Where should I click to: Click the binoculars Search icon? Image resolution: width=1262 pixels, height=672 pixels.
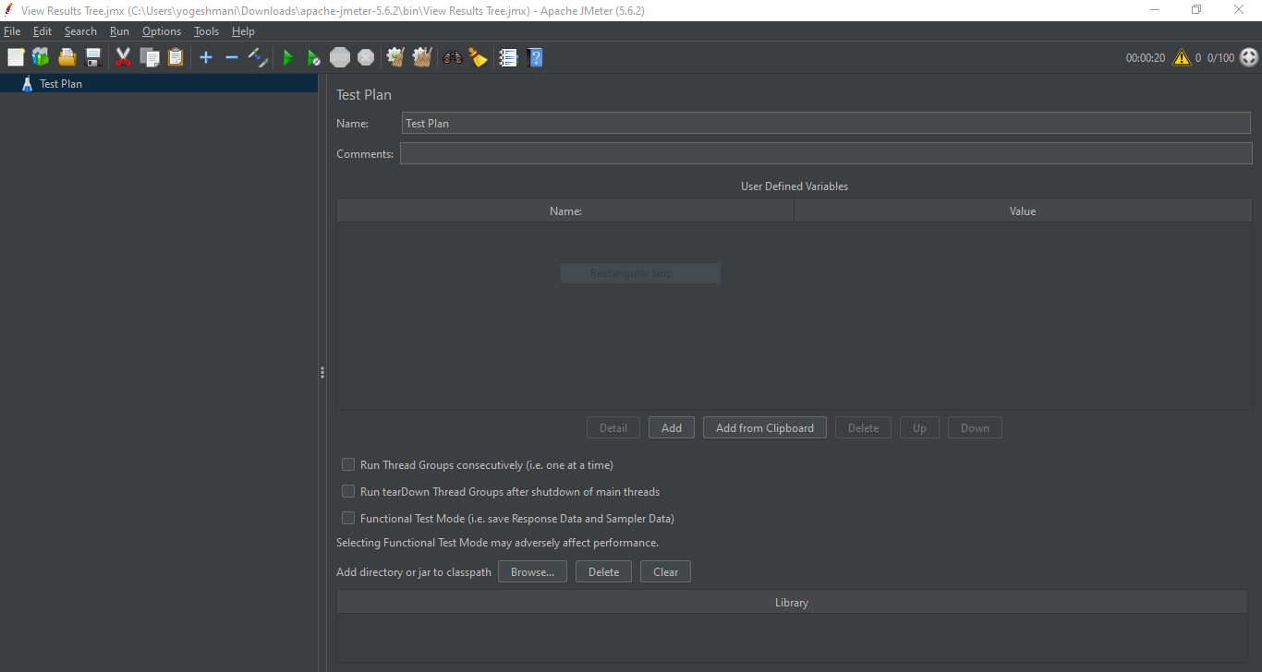pyautogui.click(x=452, y=58)
